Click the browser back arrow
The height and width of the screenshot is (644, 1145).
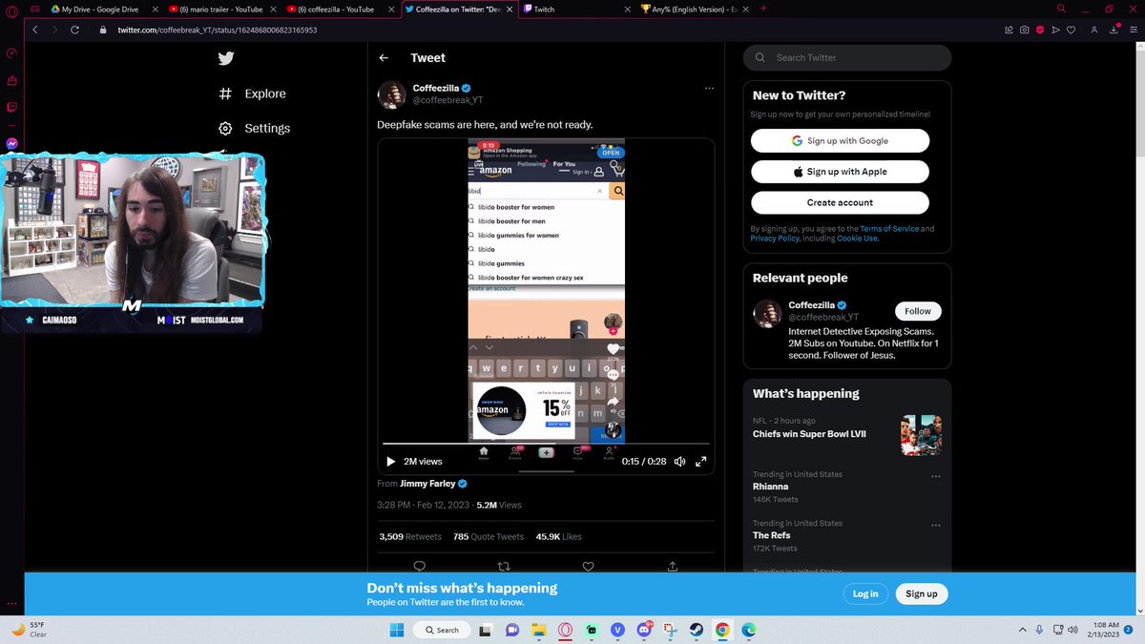coord(35,30)
